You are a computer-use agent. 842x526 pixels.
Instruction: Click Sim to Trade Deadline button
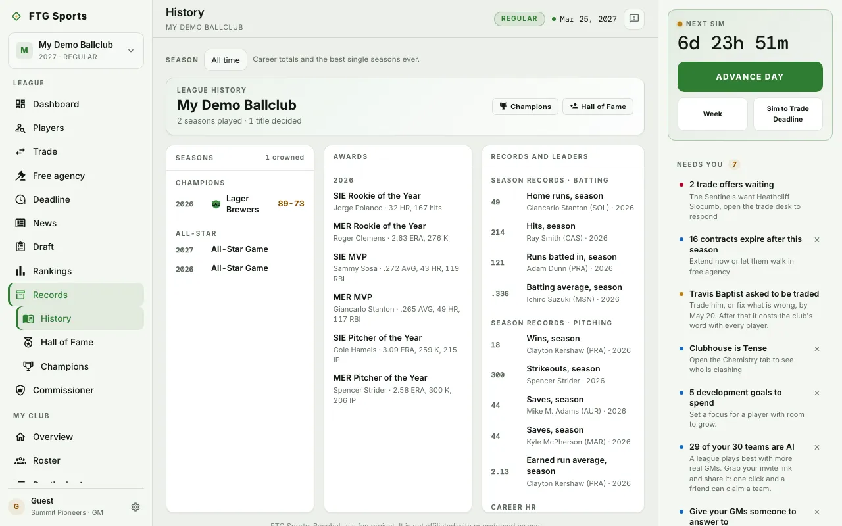coord(787,114)
